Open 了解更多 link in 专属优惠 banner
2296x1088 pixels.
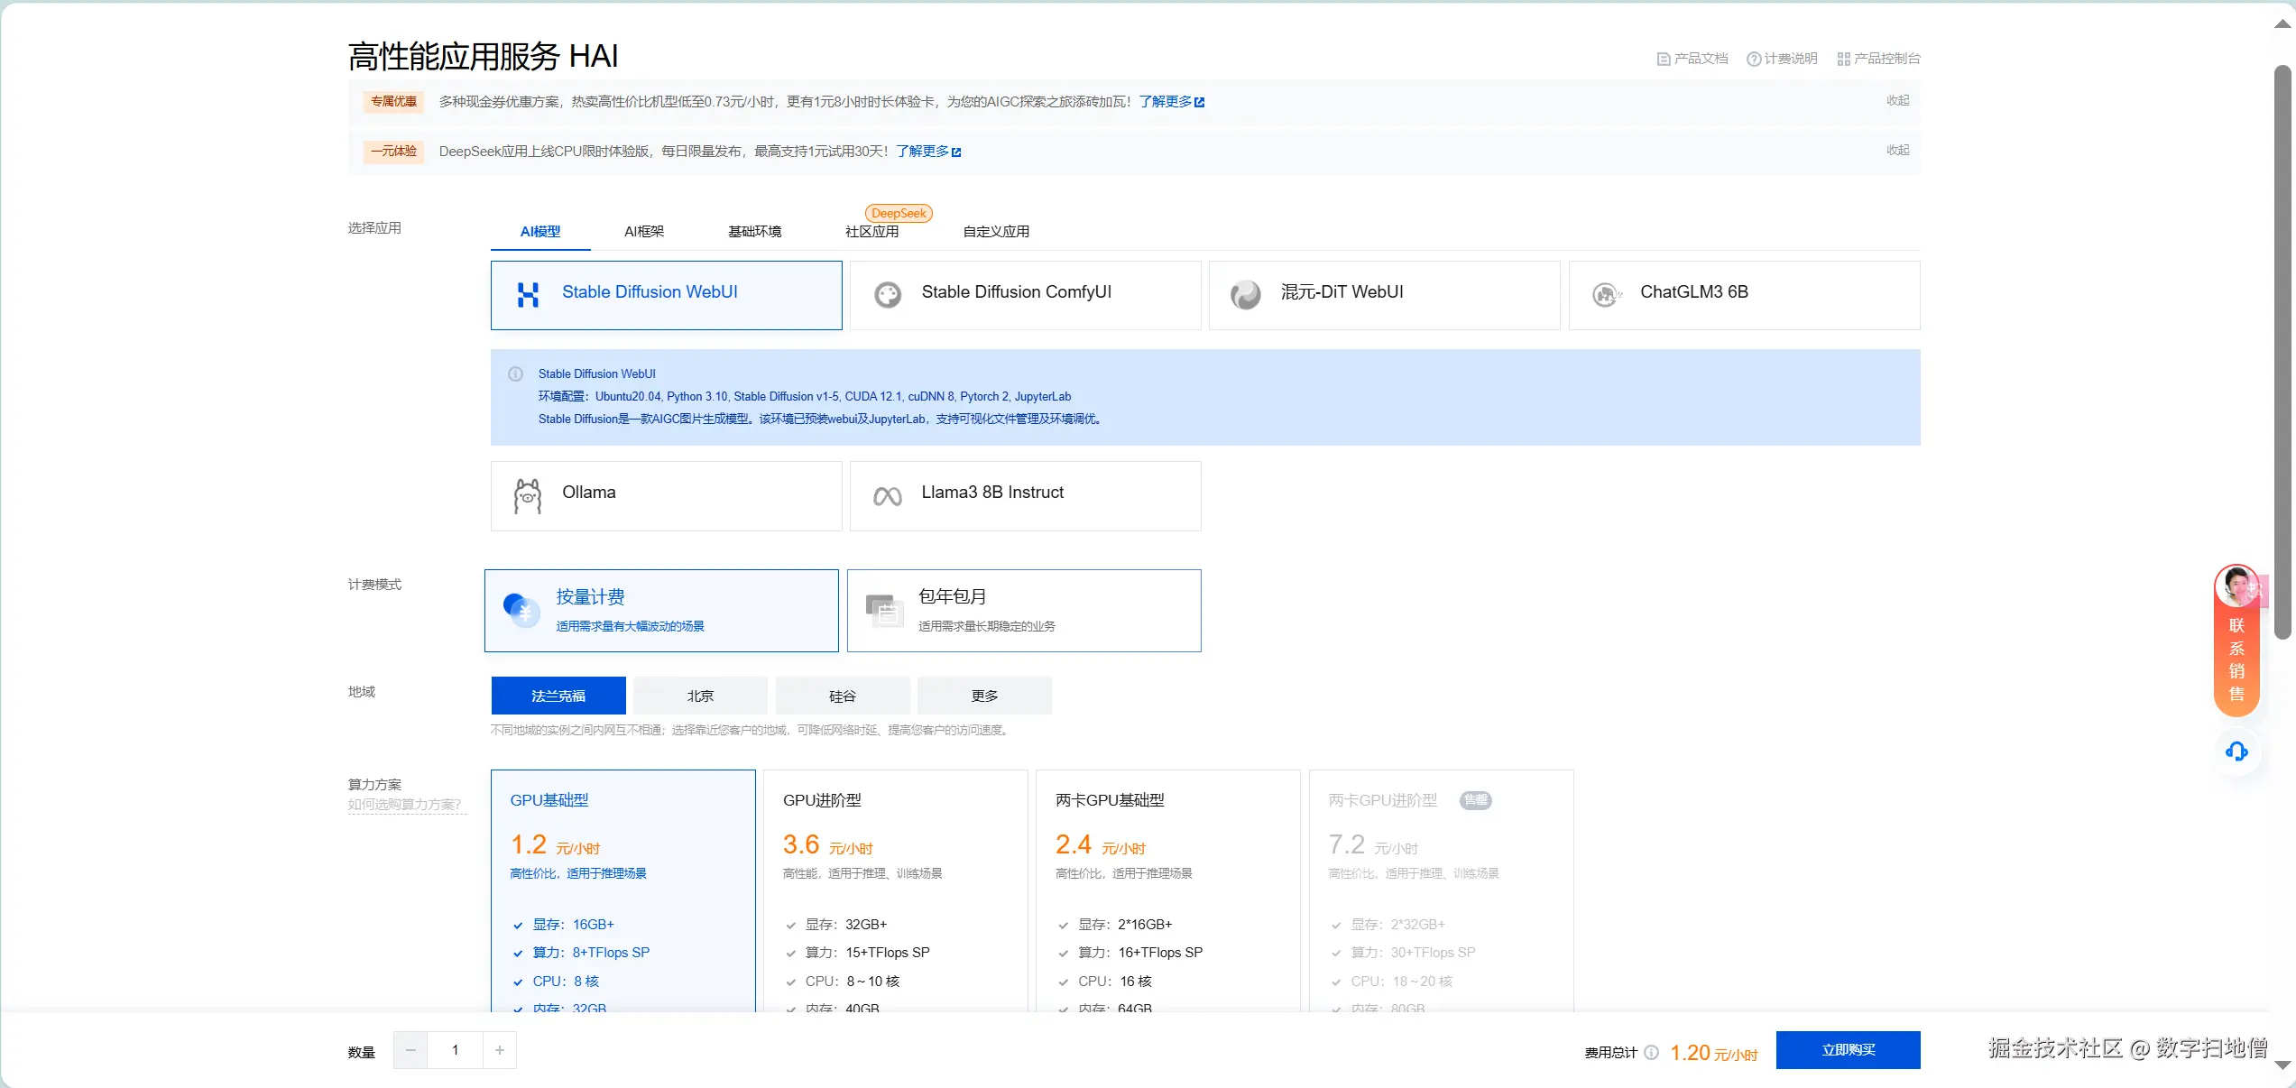[x=1165, y=102]
